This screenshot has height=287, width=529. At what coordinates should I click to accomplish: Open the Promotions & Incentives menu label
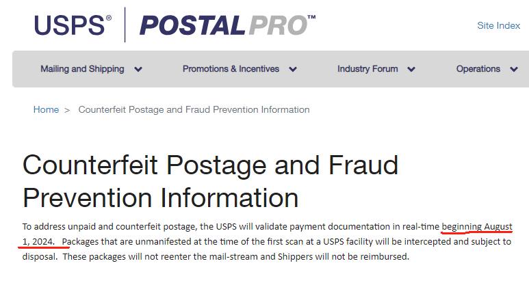tap(231, 69)
